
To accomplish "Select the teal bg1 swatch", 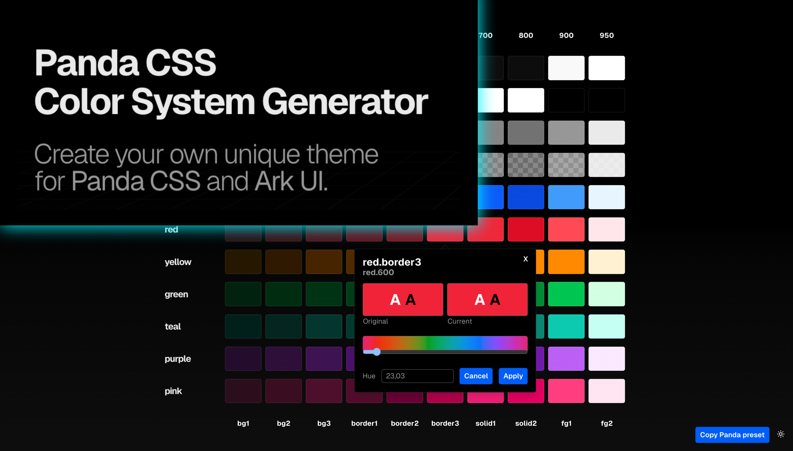I will click(243, 326).
